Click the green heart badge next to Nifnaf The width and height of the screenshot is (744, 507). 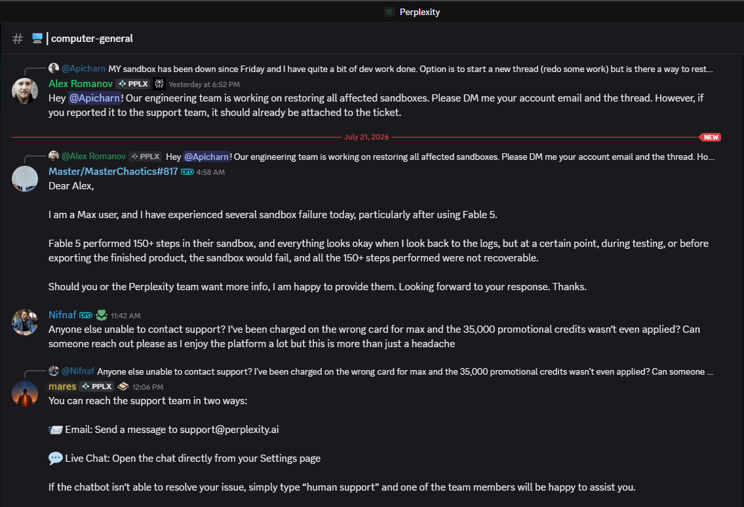tap(102, 315)
